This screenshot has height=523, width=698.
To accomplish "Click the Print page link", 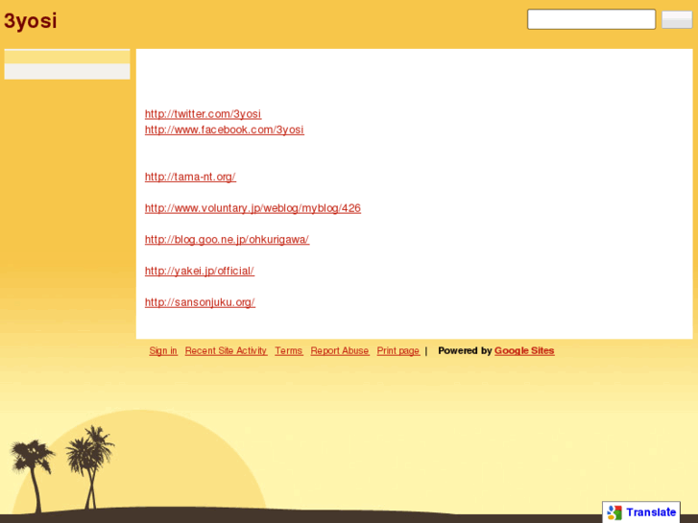I will [398, 350].
